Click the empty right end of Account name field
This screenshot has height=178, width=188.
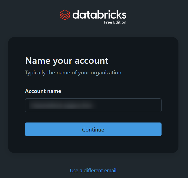pyautogui.click(x=130, y=105)
